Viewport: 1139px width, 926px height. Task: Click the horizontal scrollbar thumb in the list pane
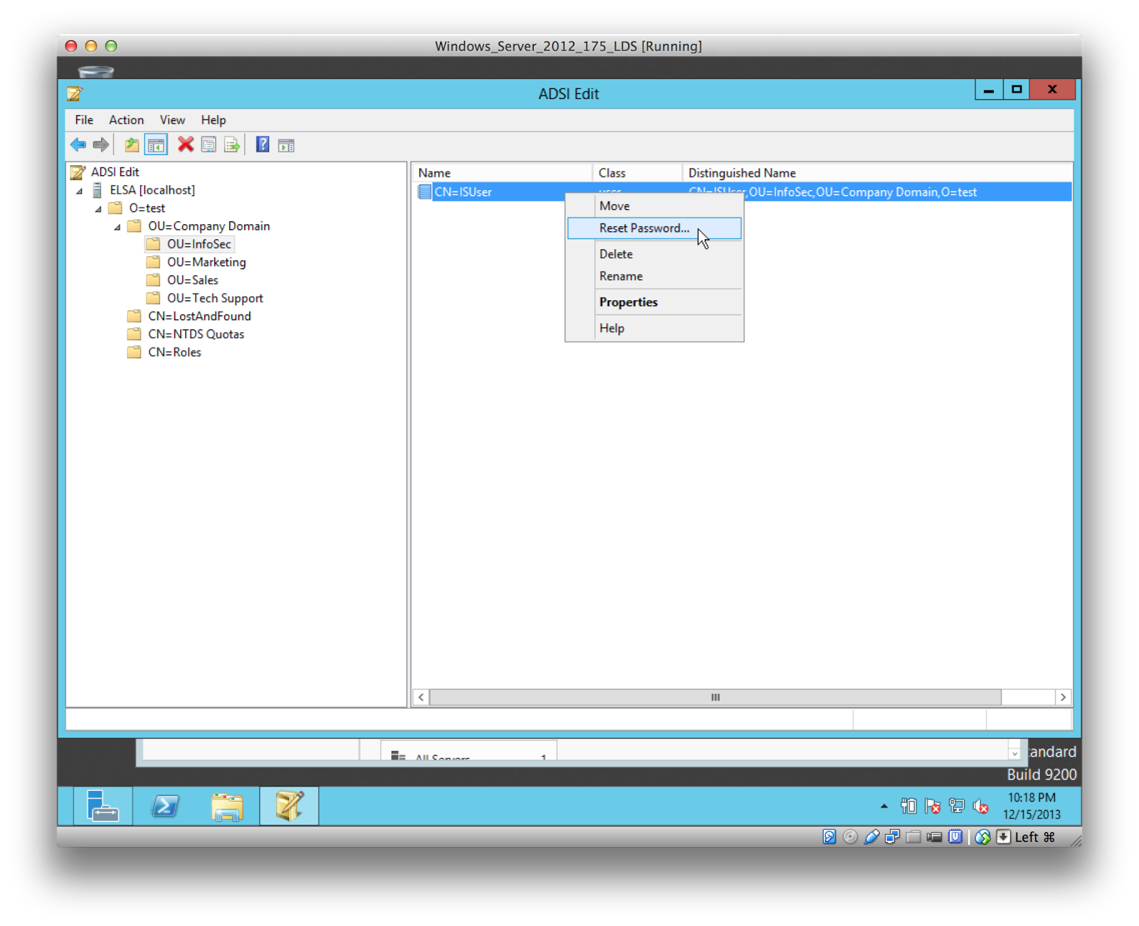715,698
